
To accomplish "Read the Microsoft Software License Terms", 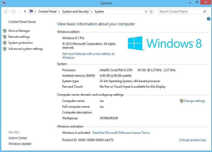I will click(x=121, y=133).
